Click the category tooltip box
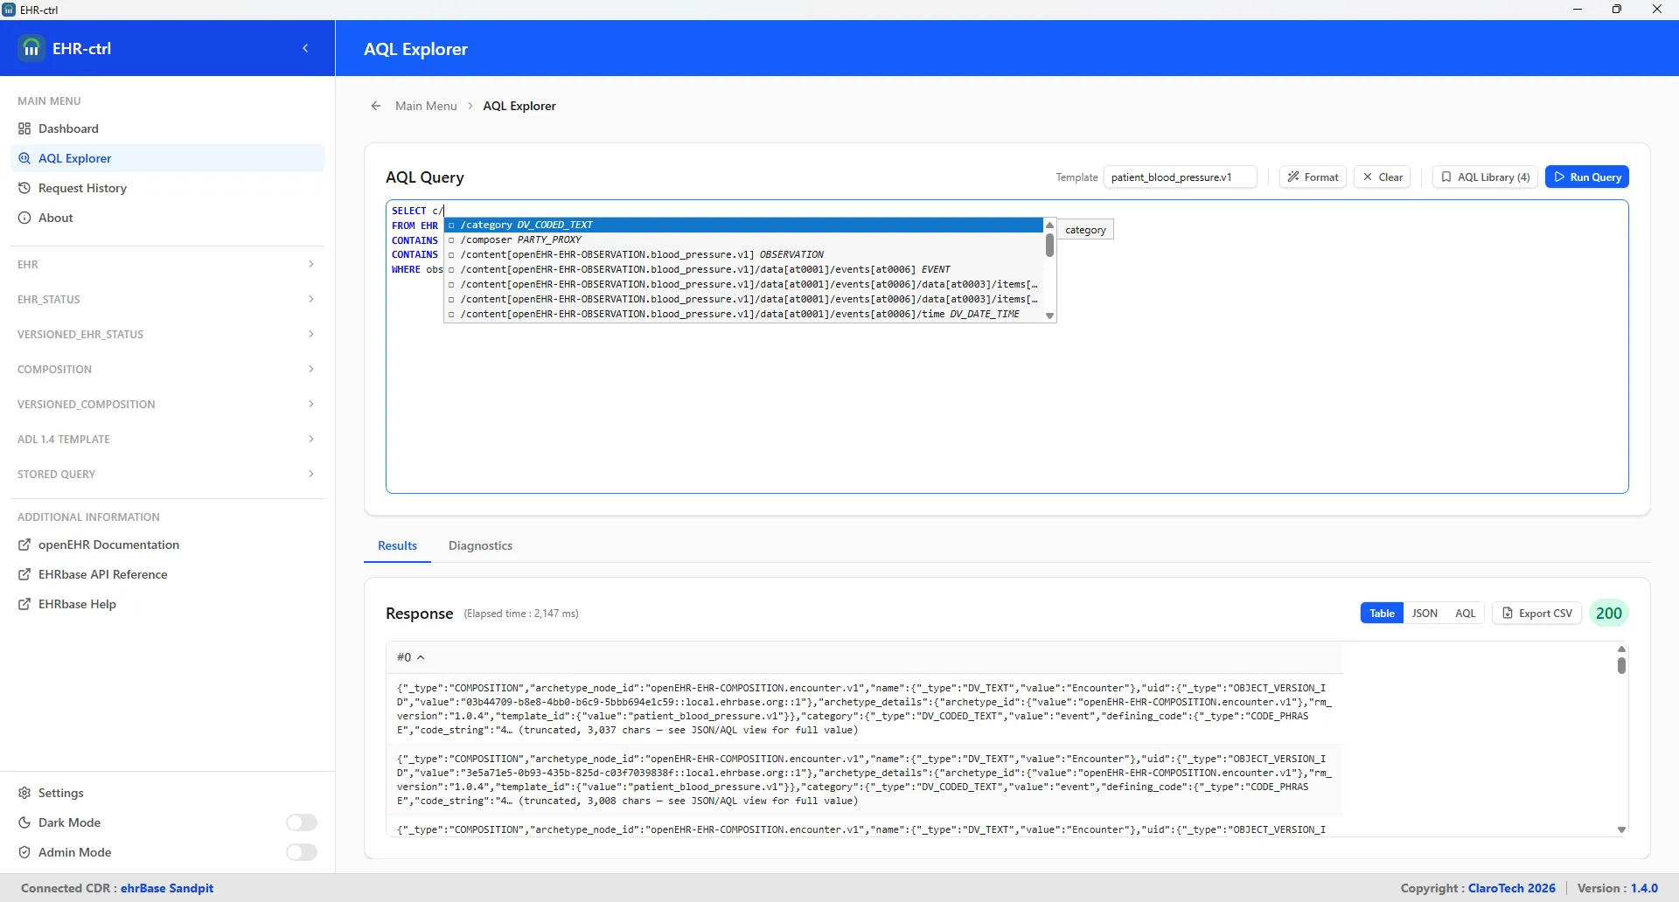Viewport: 1679px width, 902px height. pyautogui.click(x=1085, y=230)
